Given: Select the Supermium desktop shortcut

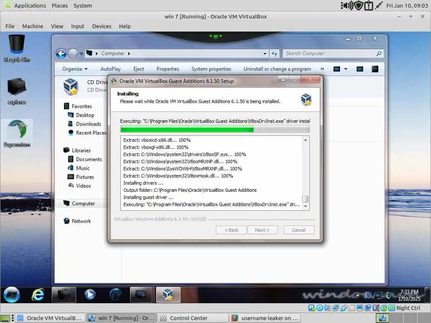Looking at the screenshot, I should [x=17, y=133].
